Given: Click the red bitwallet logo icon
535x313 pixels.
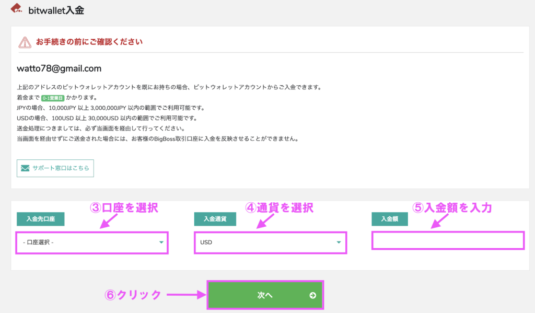Looking at the screenshot, I should click(x=16, y=8).
